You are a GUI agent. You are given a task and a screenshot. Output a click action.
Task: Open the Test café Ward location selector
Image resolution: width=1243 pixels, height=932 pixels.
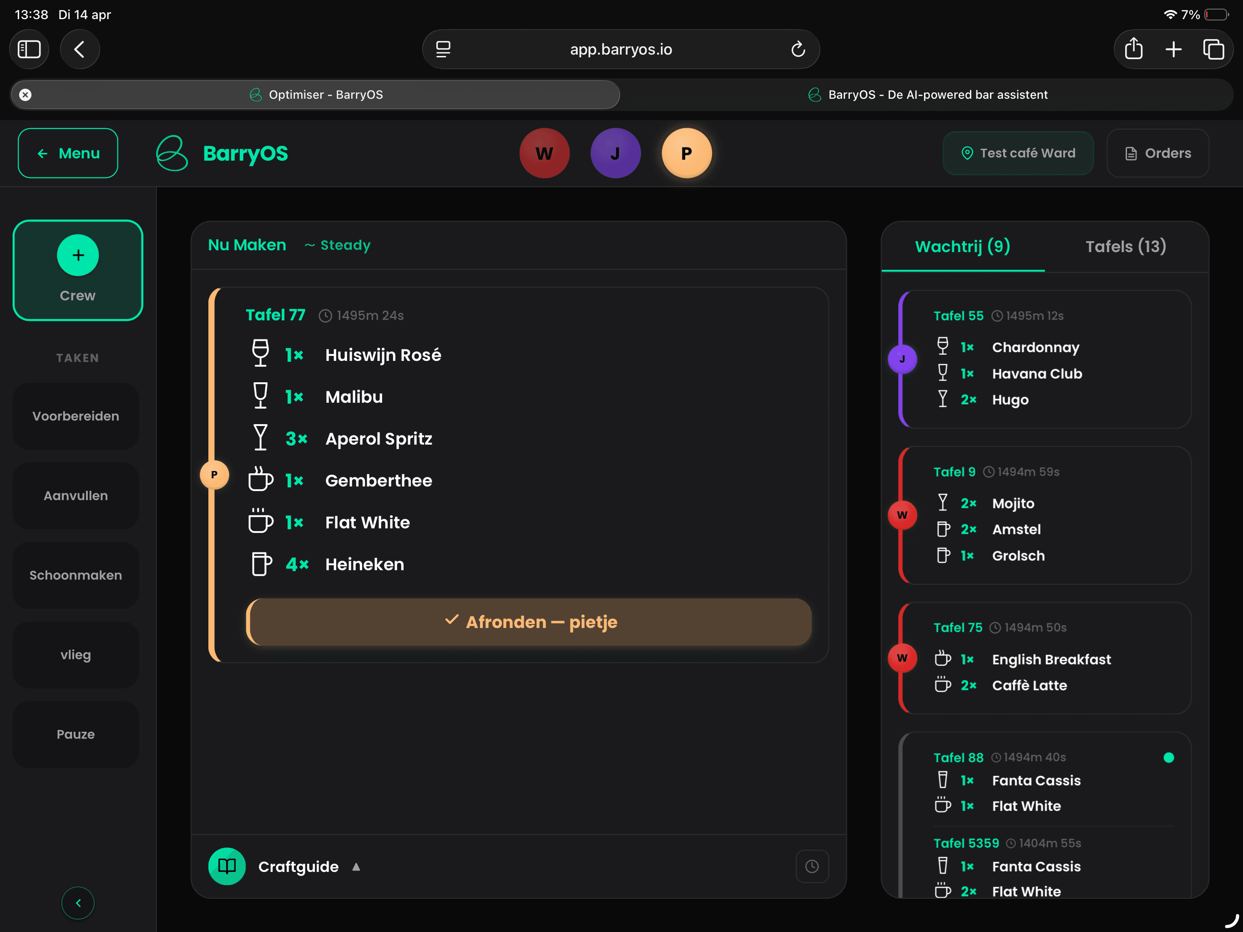click(x=1018, y=153)
